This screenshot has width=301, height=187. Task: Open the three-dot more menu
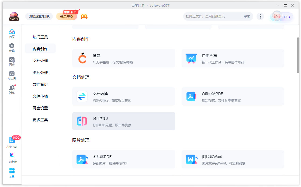pyautogui.click(x=260, y=16)
